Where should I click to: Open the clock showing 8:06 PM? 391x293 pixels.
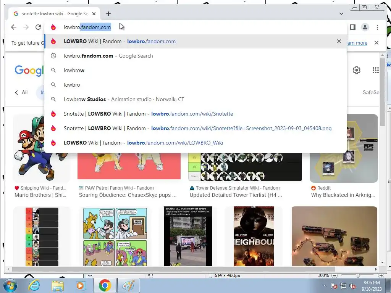pos(372,286)
